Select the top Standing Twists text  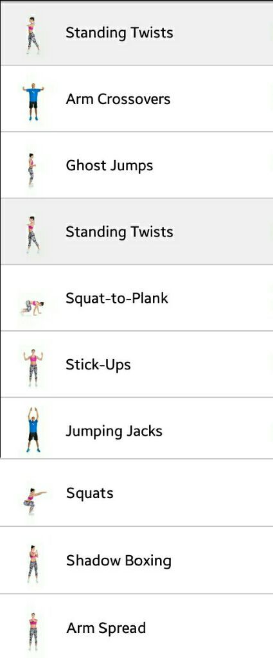pos(119,33)
